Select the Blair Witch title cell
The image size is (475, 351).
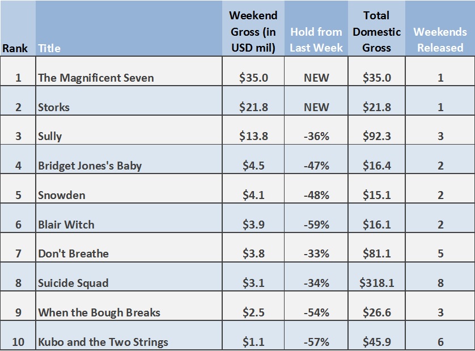[66, 225]
